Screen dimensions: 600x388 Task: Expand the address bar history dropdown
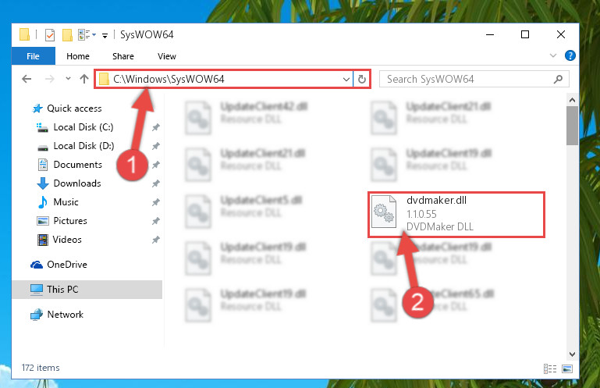346,80
